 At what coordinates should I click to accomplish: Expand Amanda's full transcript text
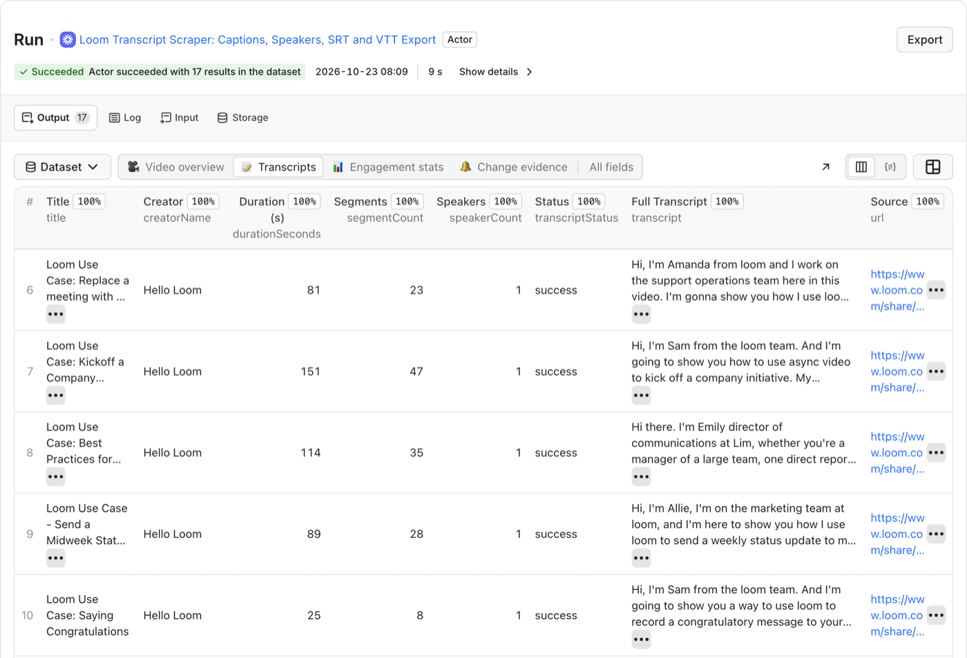point(641,314)
